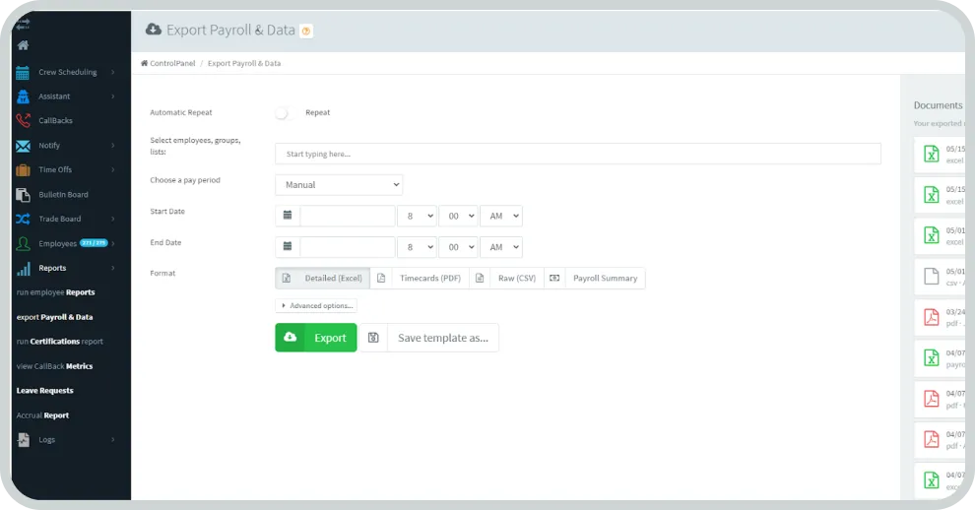Click the Crew Scheduling calendar icon
Viewport: 975px width, 510px height.
coord(23,72)
